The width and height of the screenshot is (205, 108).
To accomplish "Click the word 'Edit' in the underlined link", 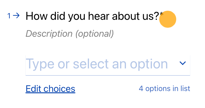I will [34, 89].
